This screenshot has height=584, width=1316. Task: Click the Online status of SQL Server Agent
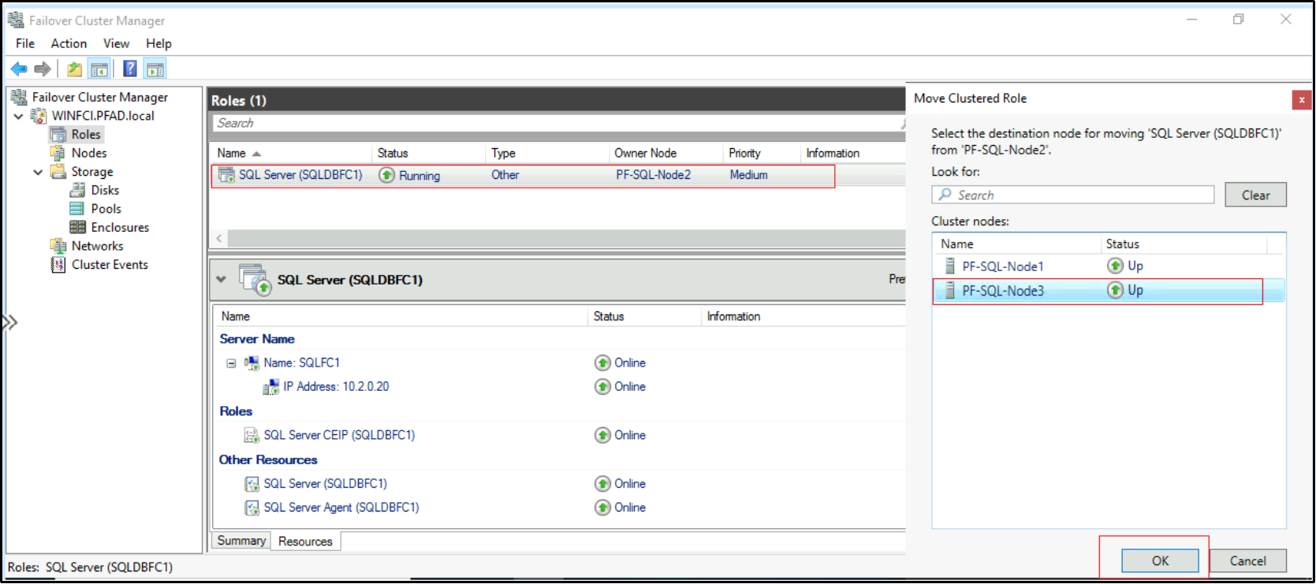pyautogui.click(x=630, y=508)
